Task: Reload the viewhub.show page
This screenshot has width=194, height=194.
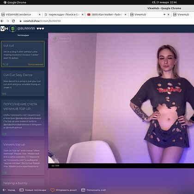Action: click(x=13, y=21)
